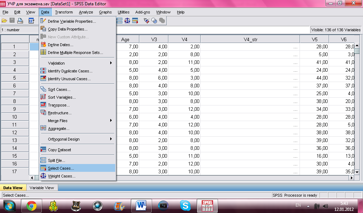Switch to the Variable View tab
Image resolution: width=363 pixels, height=213 pixels.
[x=42, y=188]
